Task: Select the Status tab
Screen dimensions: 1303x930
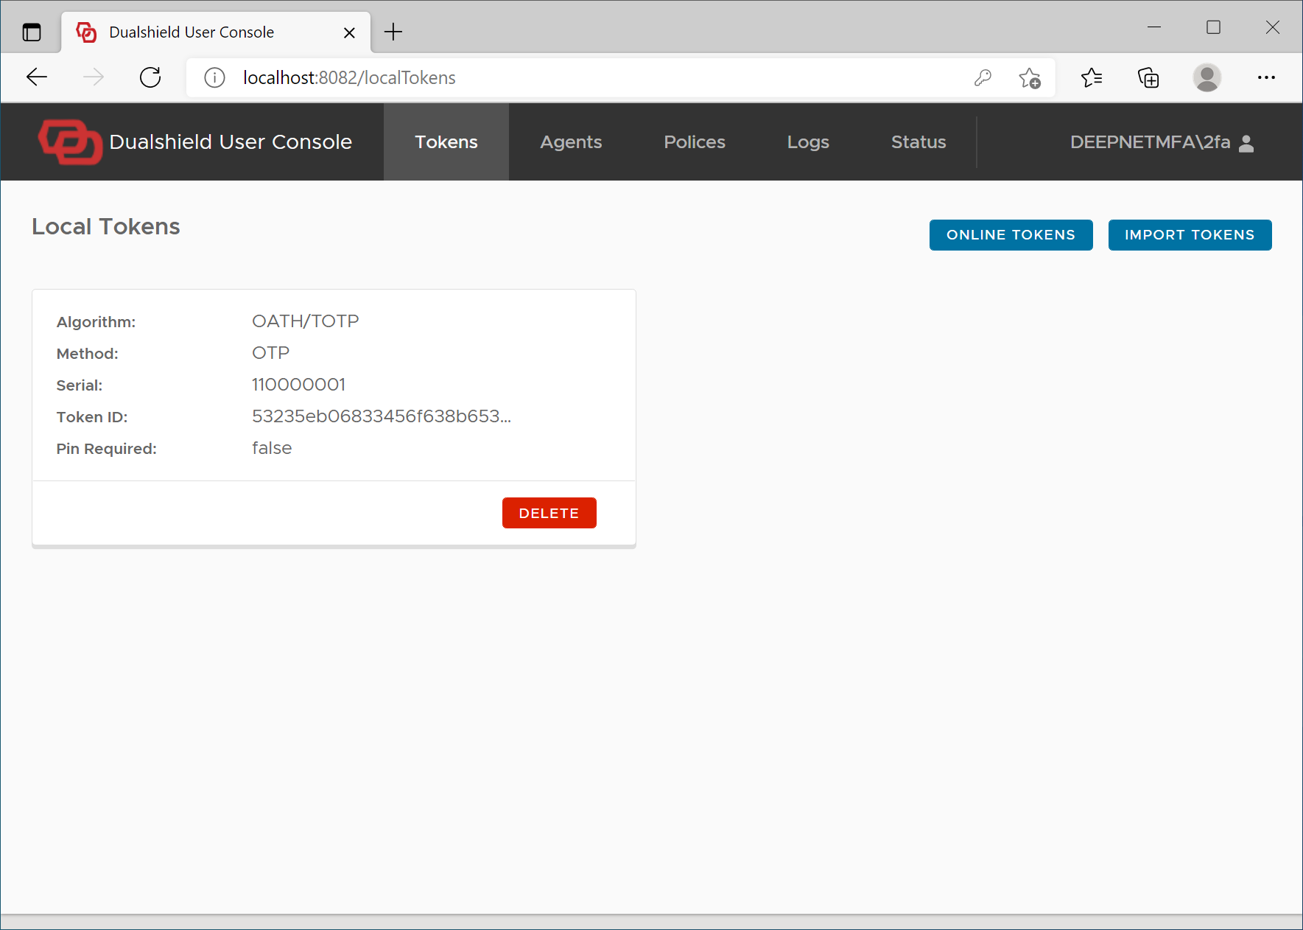Action: pyautogui.click(x=918, y=142)
